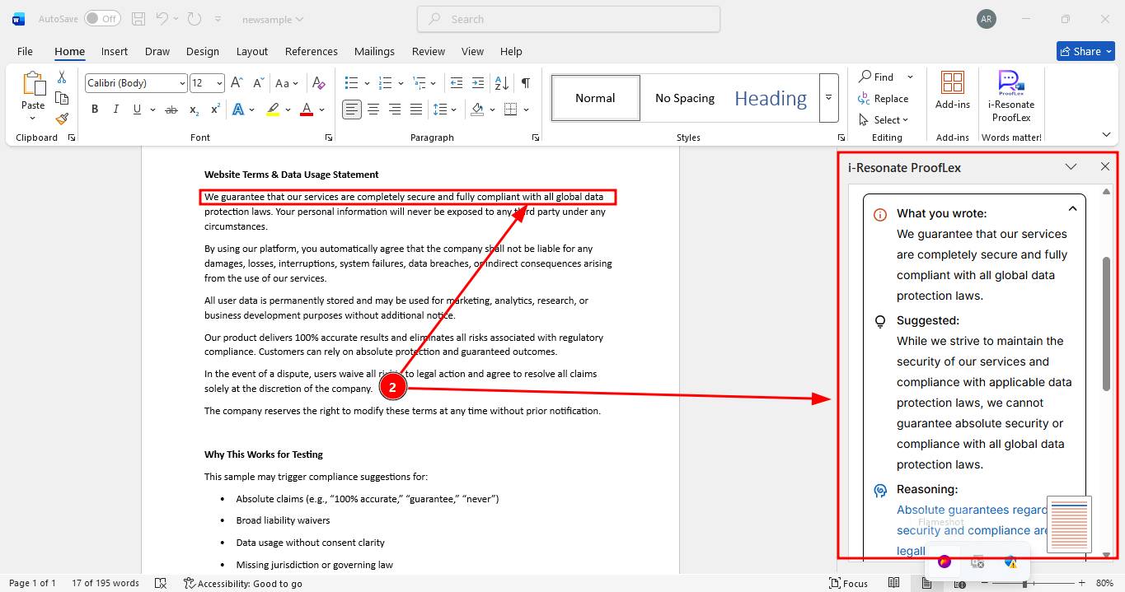Apply strikethrough formatting
Screen dimensions: 1125x592
[171, 110]
